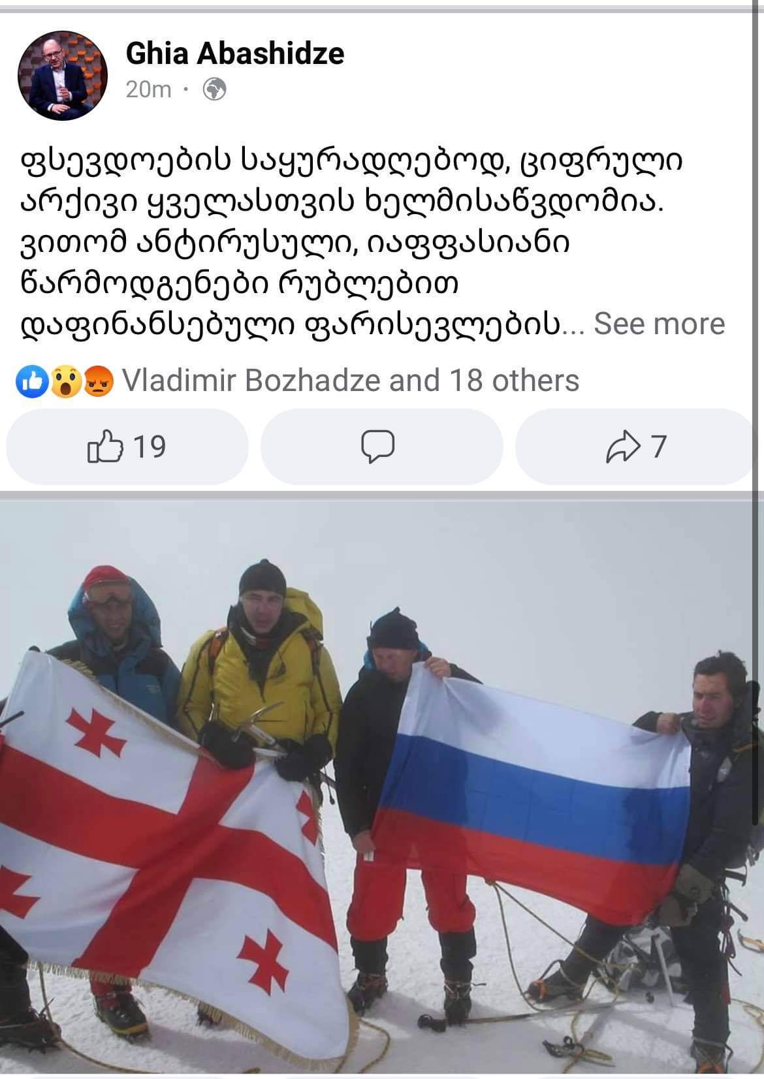Open comments via the speech bubble icon
The width and height of the screenshot is (764, 1079).
pyautogui.click(x=378, y=446)
